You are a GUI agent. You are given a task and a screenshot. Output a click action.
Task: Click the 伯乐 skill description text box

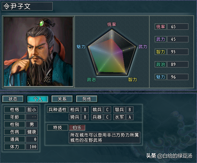[x=105, y=138]
